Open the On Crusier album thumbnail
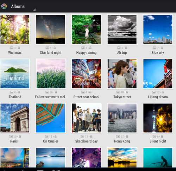Viewport: 176px width, 171px height. pos(51,118)
